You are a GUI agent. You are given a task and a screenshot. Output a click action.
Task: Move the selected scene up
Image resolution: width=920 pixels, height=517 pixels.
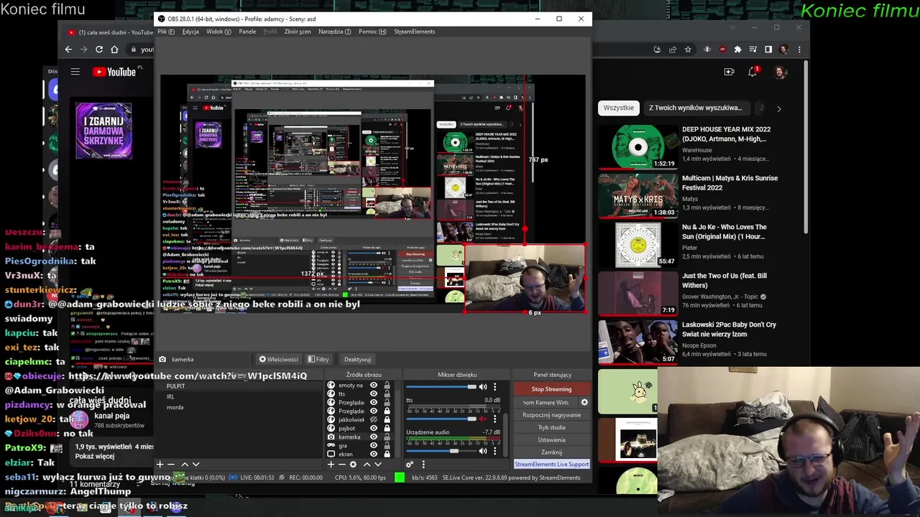click(184, 465)
